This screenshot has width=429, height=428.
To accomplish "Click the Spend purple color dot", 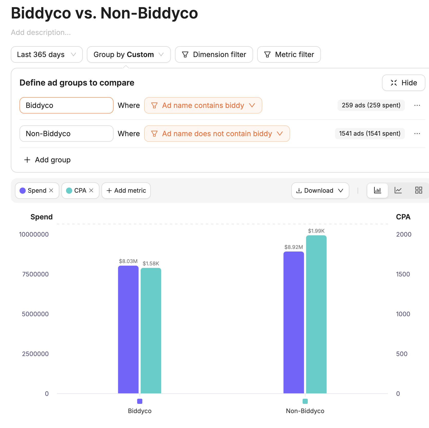I will pos(23,190).
